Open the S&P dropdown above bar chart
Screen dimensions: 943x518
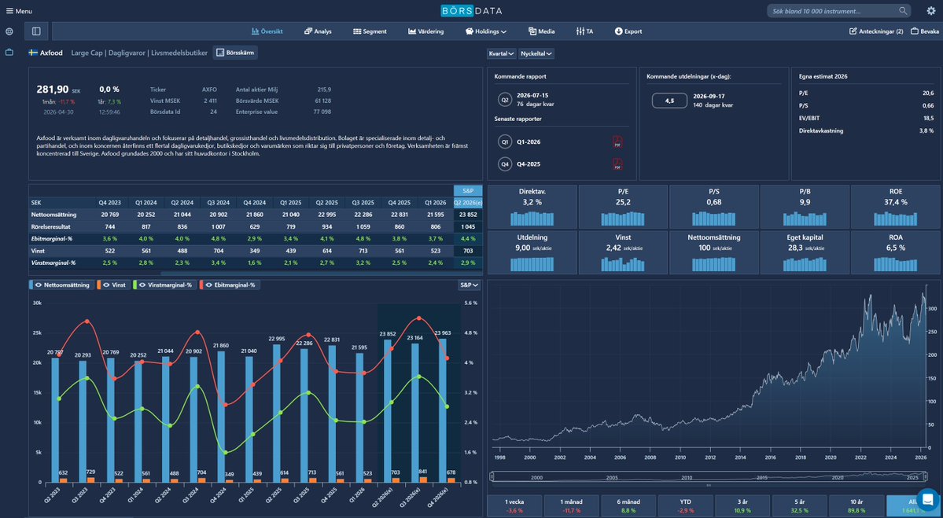[x=470, y=285]
